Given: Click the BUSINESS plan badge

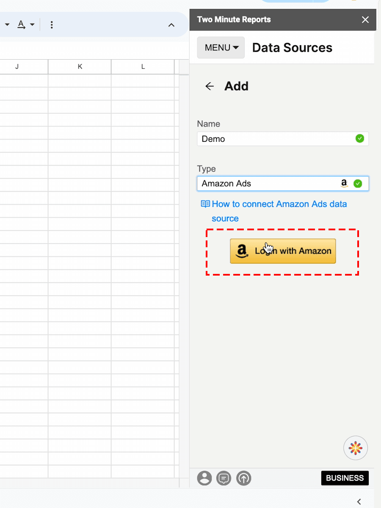Looking at the screenshot, I should coord(345,478).
